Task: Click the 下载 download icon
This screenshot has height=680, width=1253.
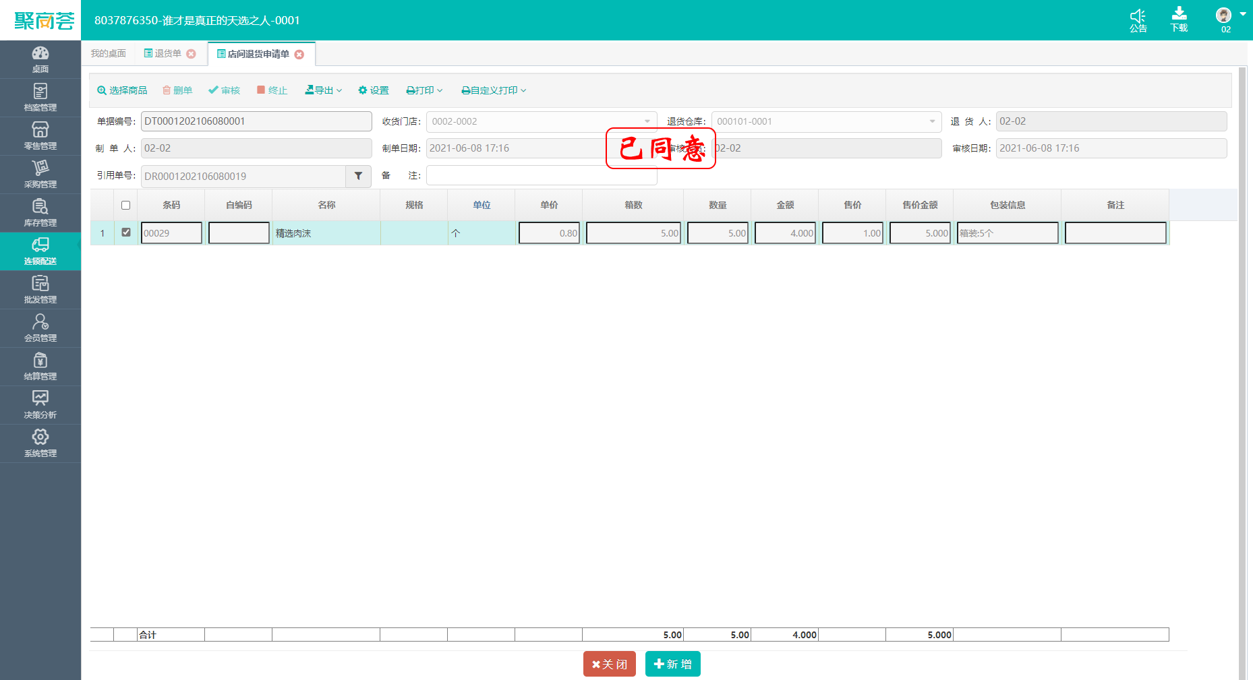Action: (x=1179, y=20)
